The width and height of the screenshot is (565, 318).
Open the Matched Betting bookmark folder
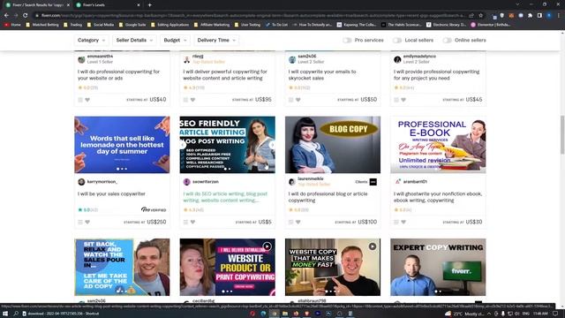pyautogui.click(x=42, y=25)
